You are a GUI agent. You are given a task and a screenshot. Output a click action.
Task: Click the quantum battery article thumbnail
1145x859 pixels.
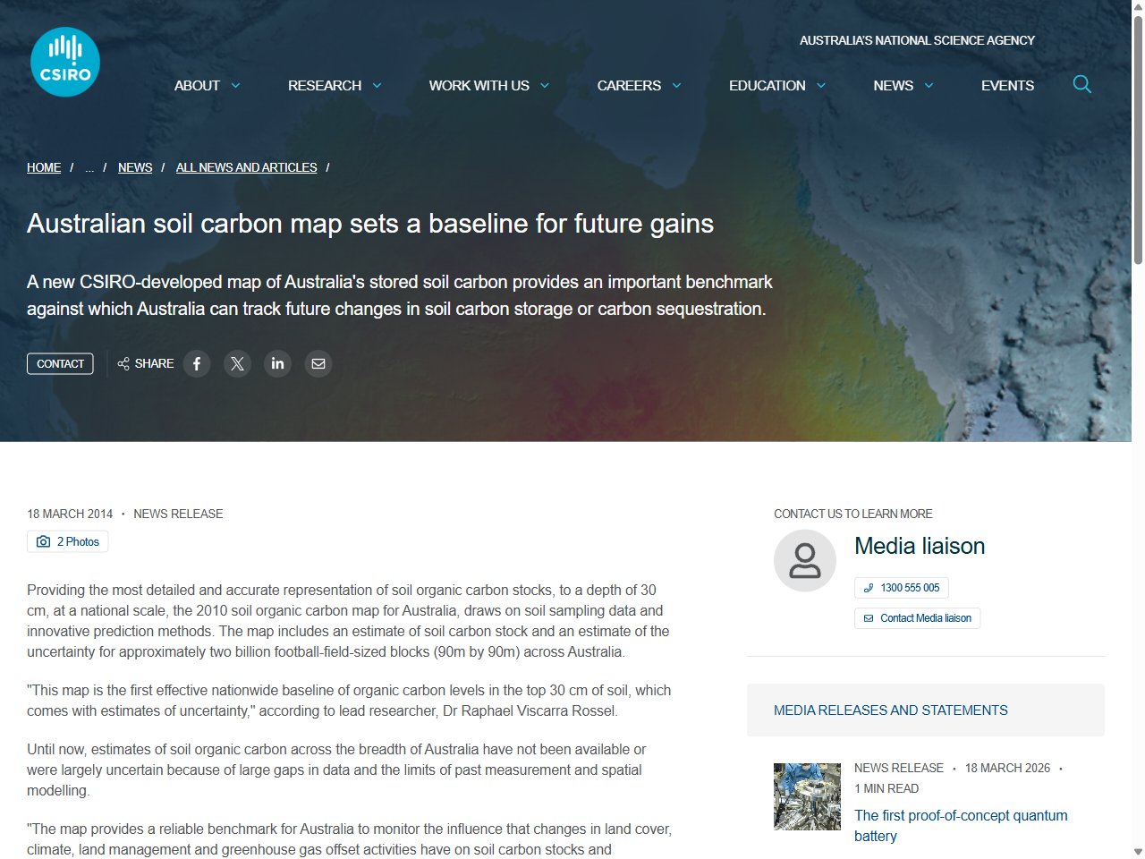806,795
